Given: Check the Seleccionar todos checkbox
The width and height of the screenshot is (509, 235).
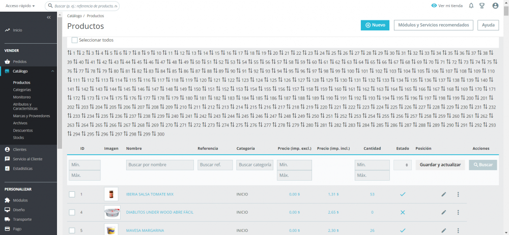Looking at the screenshot, I should point(75,40).
